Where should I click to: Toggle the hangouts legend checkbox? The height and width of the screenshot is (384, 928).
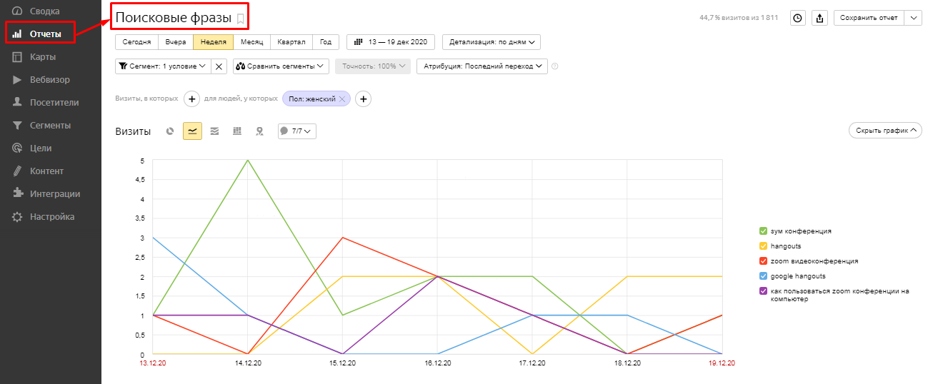(x=764, y=246)
